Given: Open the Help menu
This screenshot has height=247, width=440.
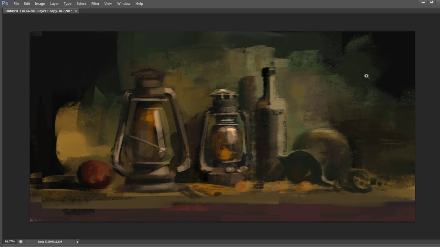Looking at the screenshot, I should pyautogui.click(x=139, y=3).
